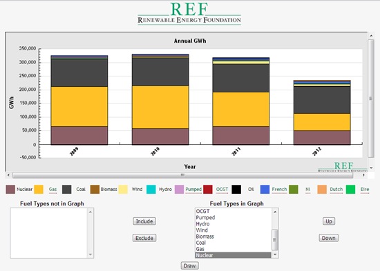This screenshot has width=380, height=271.
Task: Open the Dutch legend link
Action: pos(336,190)
